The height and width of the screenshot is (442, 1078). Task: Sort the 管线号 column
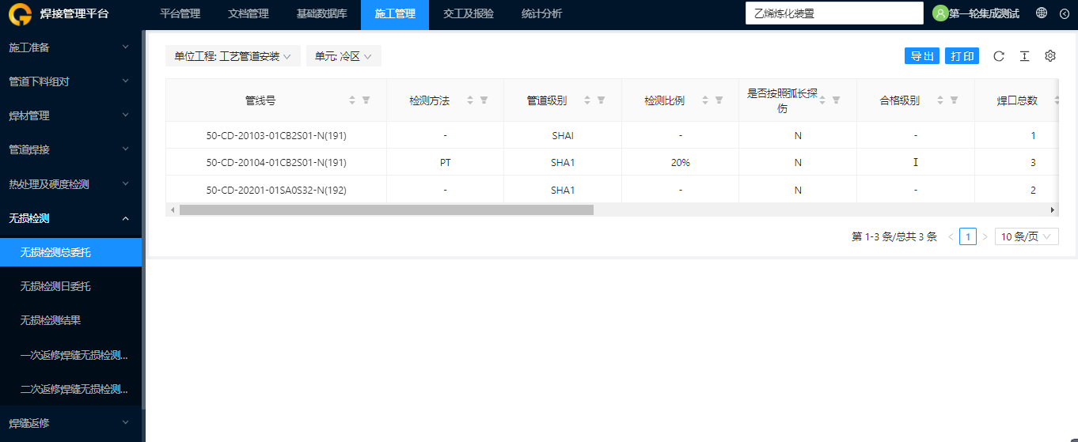click(352, 100)
